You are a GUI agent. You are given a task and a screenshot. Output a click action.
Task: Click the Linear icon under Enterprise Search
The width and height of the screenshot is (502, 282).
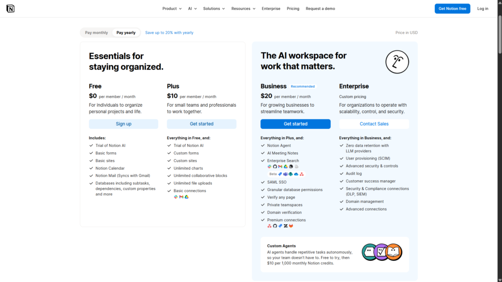(x=291, y=166)
